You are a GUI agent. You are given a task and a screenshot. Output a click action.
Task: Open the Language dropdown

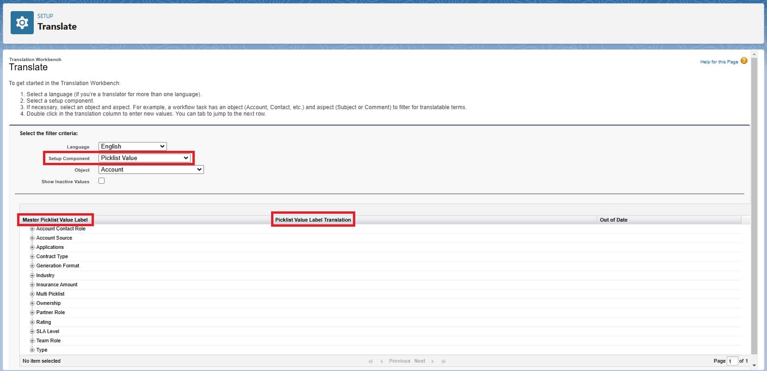point(132,146)
